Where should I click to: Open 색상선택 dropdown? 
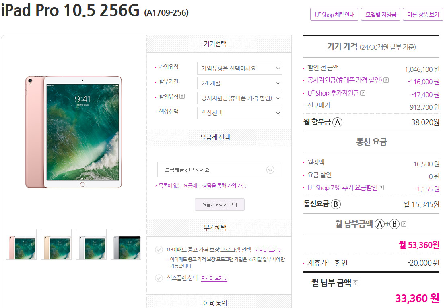[239, 113]
